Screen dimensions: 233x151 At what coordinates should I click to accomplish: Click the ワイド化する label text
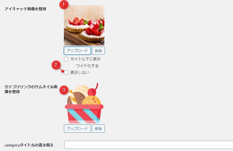[87, 66]
